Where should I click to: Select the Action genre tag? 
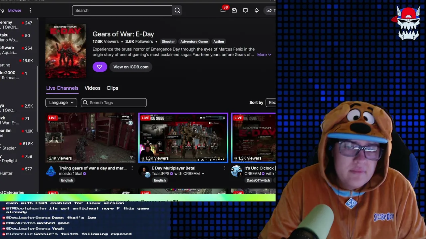[219, 41]
